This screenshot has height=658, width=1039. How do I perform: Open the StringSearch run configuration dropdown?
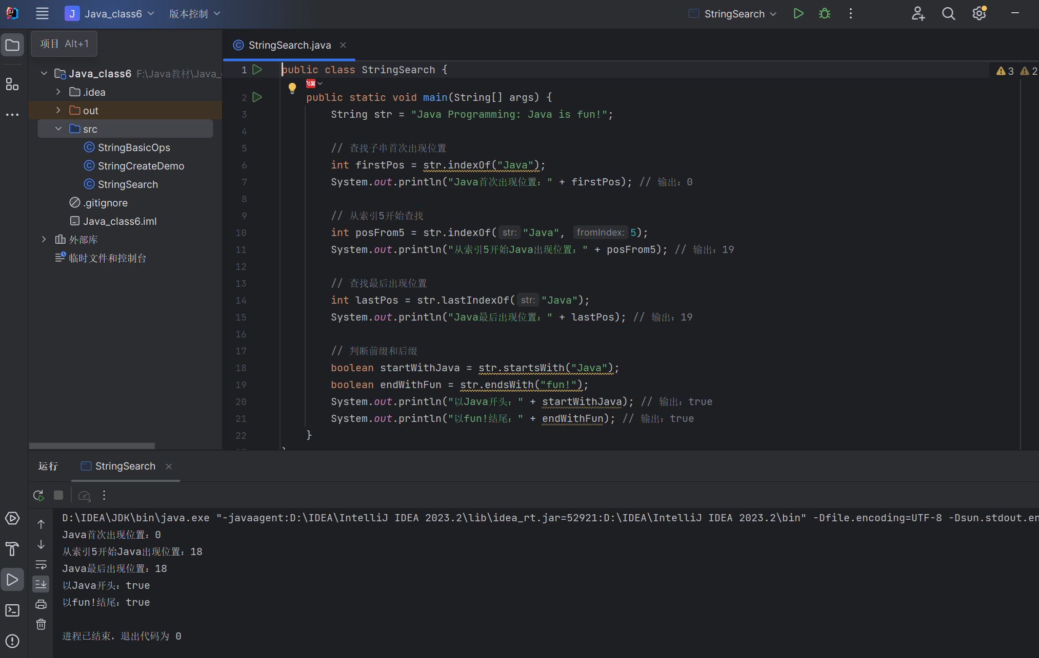[733, 14]
